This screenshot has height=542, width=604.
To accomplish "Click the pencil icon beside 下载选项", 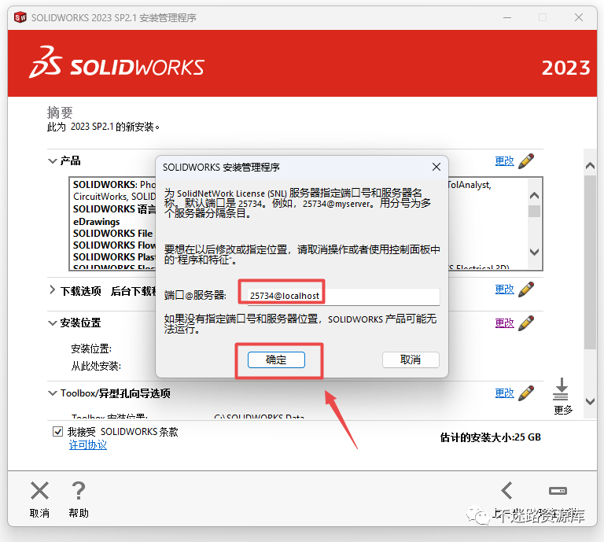I will pyautogui.click(x=526, y=289).
